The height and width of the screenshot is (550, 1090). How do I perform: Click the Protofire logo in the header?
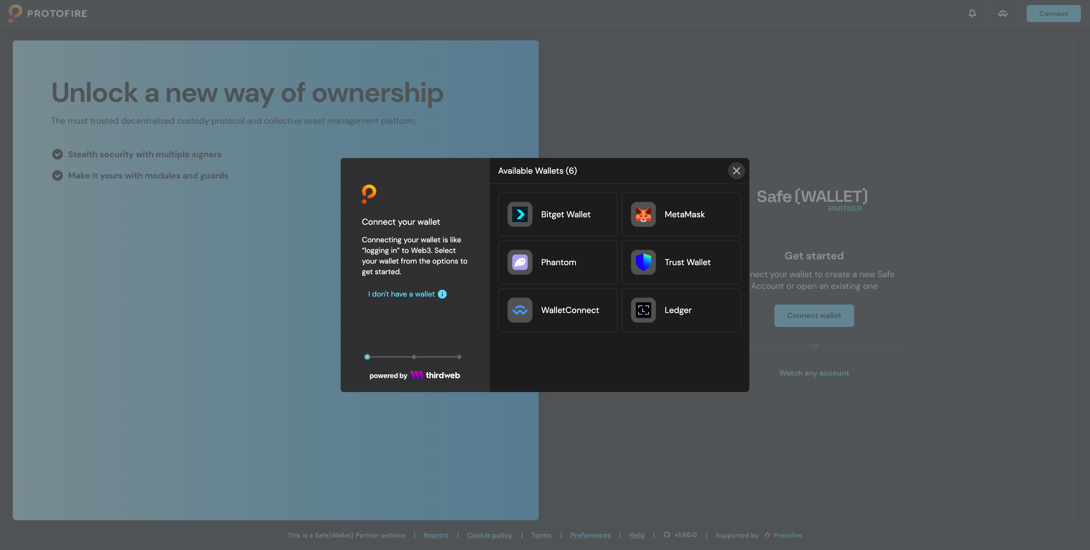pyautogui.click(x=47, y=13)
